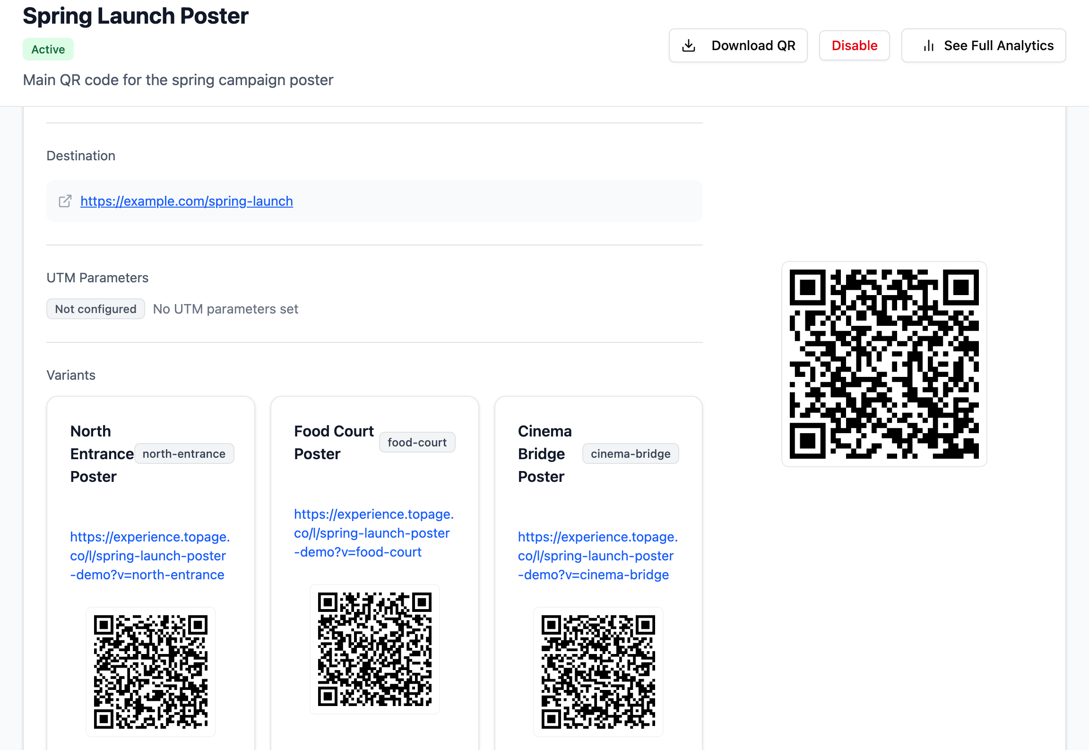
Task: Download the QR code
Action: point(738,45)
